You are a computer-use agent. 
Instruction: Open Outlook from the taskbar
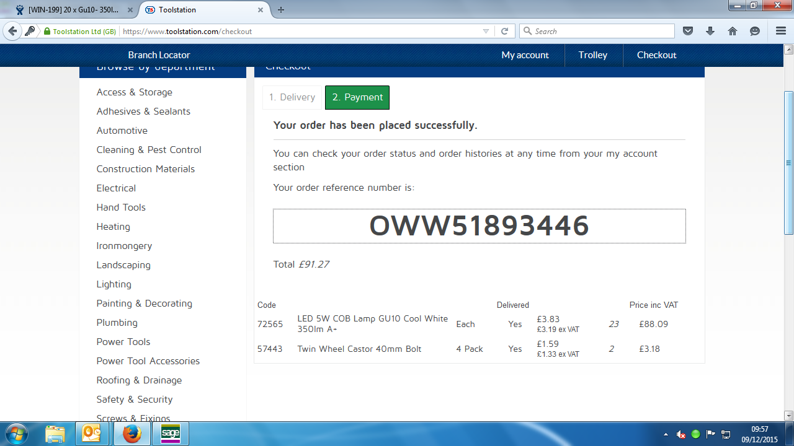92,434
